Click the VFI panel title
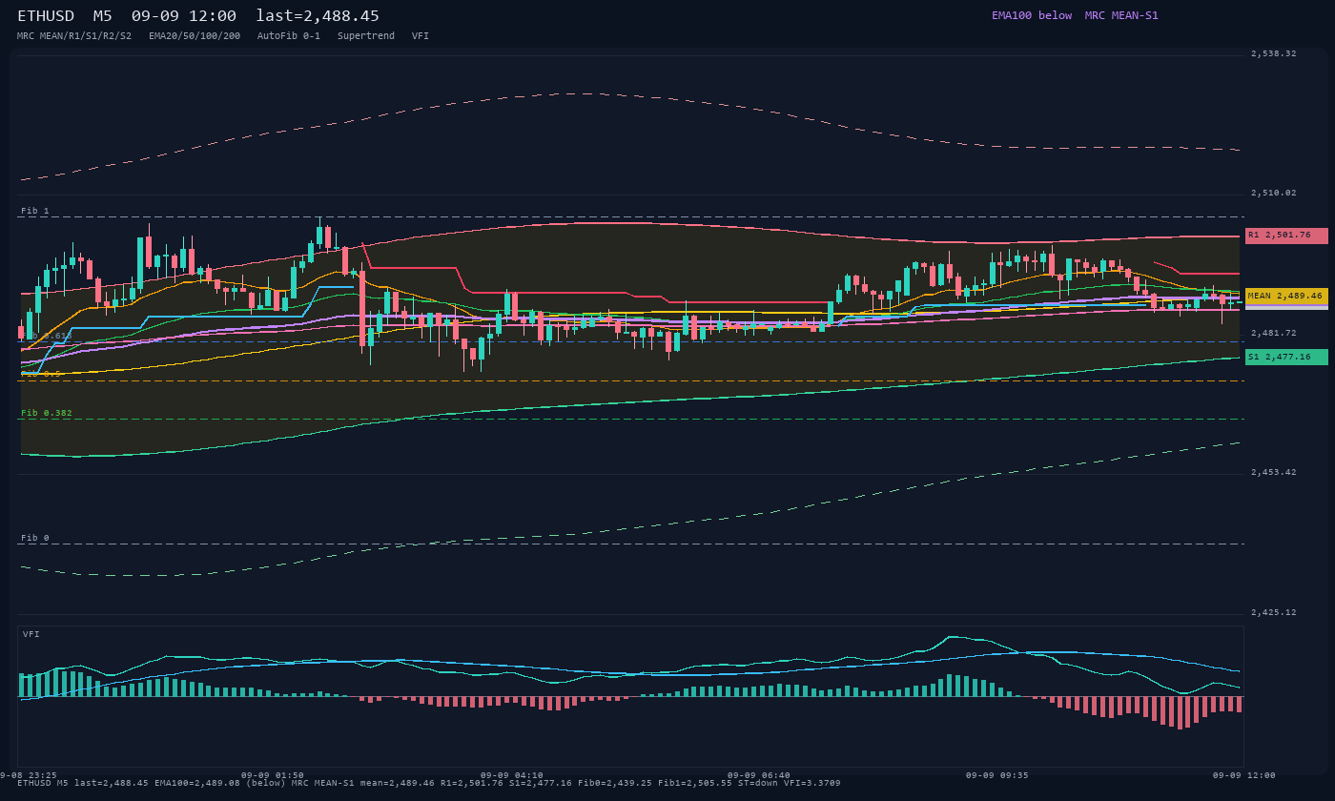This screenshot has height=801, width=1335. click(x=31, y=634)
